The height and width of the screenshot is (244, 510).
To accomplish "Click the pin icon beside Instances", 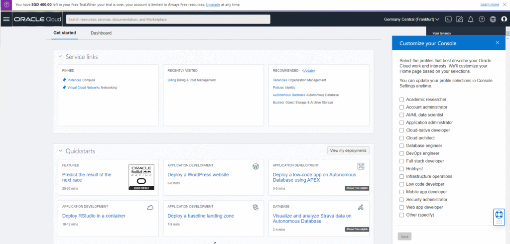I will [64, 80].
